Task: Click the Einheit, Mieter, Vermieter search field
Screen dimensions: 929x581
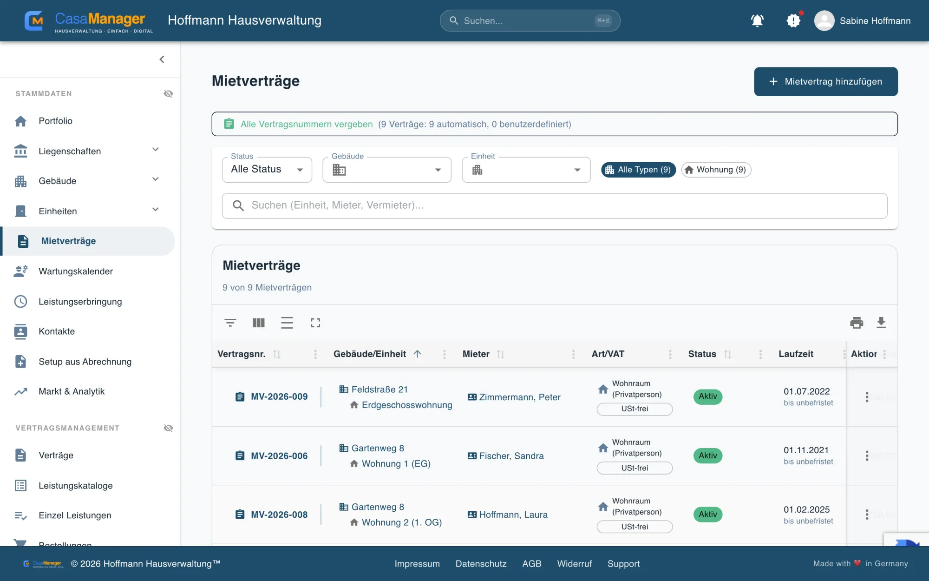Action: pyautogui.click(x=555, y=206)
